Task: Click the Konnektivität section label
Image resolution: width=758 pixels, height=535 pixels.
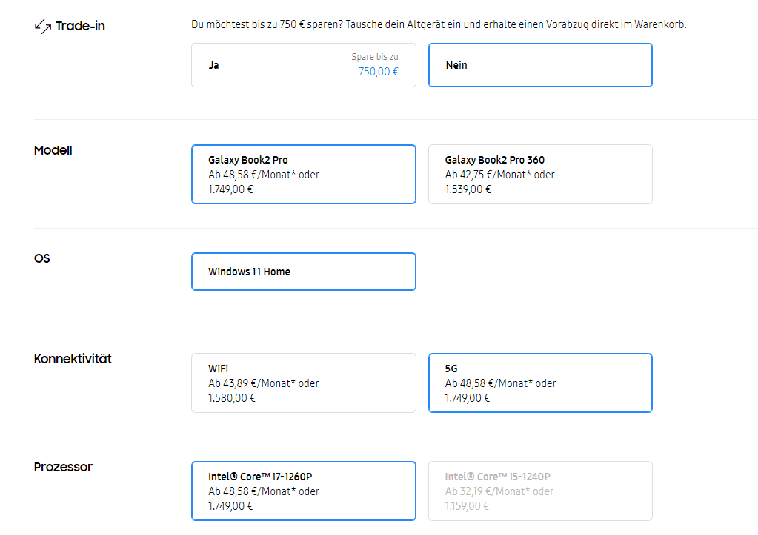Action: click(x=73, y=359)
